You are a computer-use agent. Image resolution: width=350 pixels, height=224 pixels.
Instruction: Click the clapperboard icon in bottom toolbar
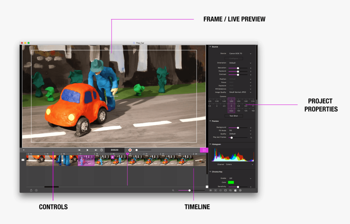235,190
